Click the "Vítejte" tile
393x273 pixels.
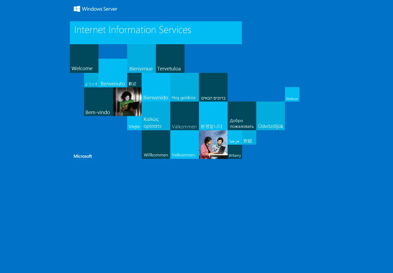(134, 123)
